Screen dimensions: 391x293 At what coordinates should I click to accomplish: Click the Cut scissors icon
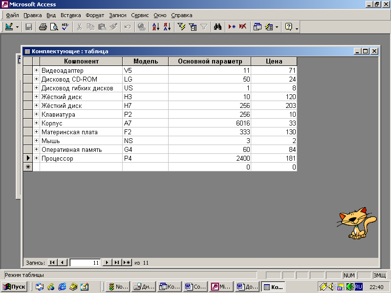pyautogui.click(x=80, y=27)
